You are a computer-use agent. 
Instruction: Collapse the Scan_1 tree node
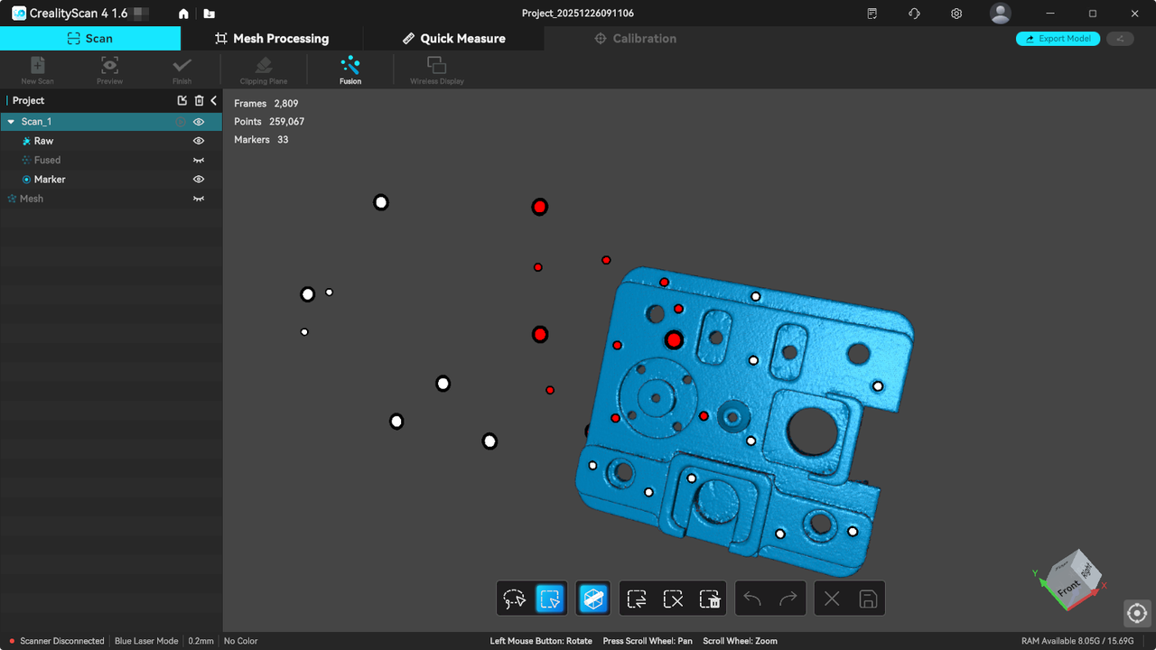11,122
